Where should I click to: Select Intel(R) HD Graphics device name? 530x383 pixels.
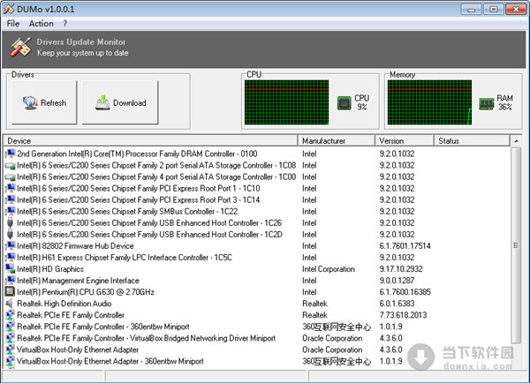click(50, 269)
